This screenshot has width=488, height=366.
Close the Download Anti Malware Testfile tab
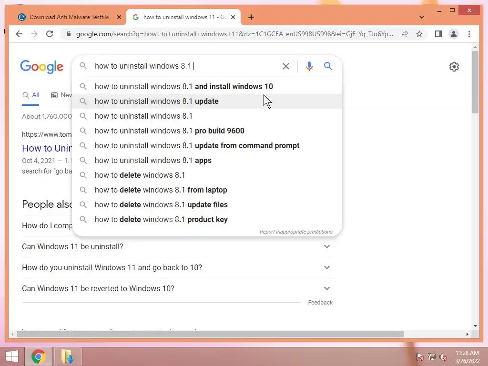[x=119, y=17]
